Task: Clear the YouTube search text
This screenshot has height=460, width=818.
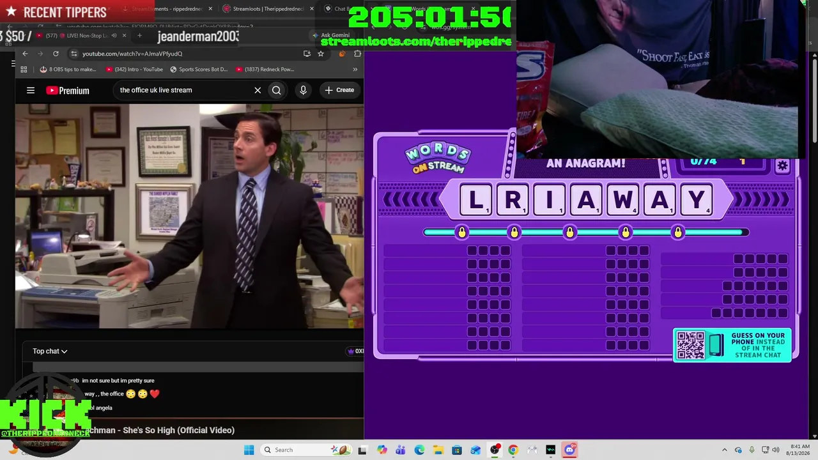Action: (x=258, y=90)
